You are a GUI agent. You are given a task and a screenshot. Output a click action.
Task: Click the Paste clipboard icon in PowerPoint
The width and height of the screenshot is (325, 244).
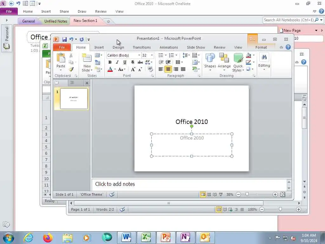point(61,58)
